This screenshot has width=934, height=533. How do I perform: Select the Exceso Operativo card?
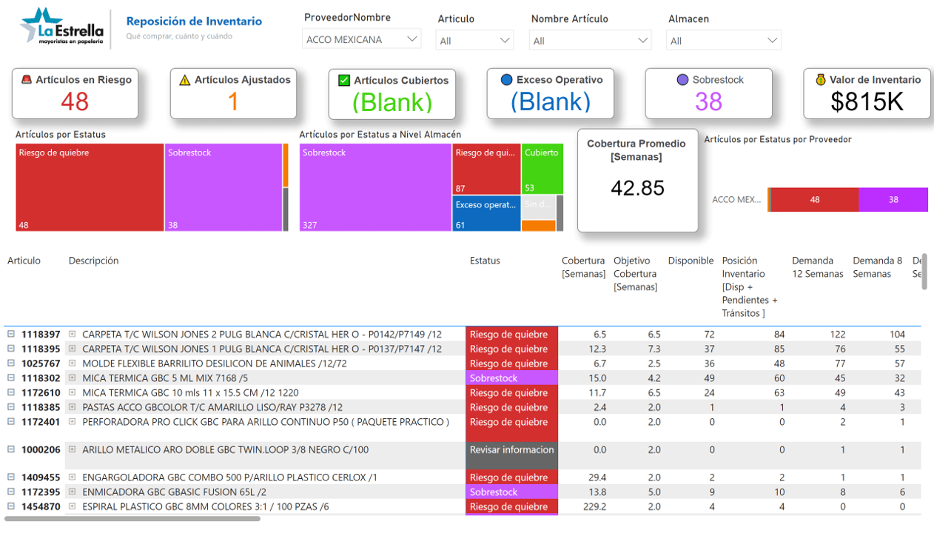[550, 93]
